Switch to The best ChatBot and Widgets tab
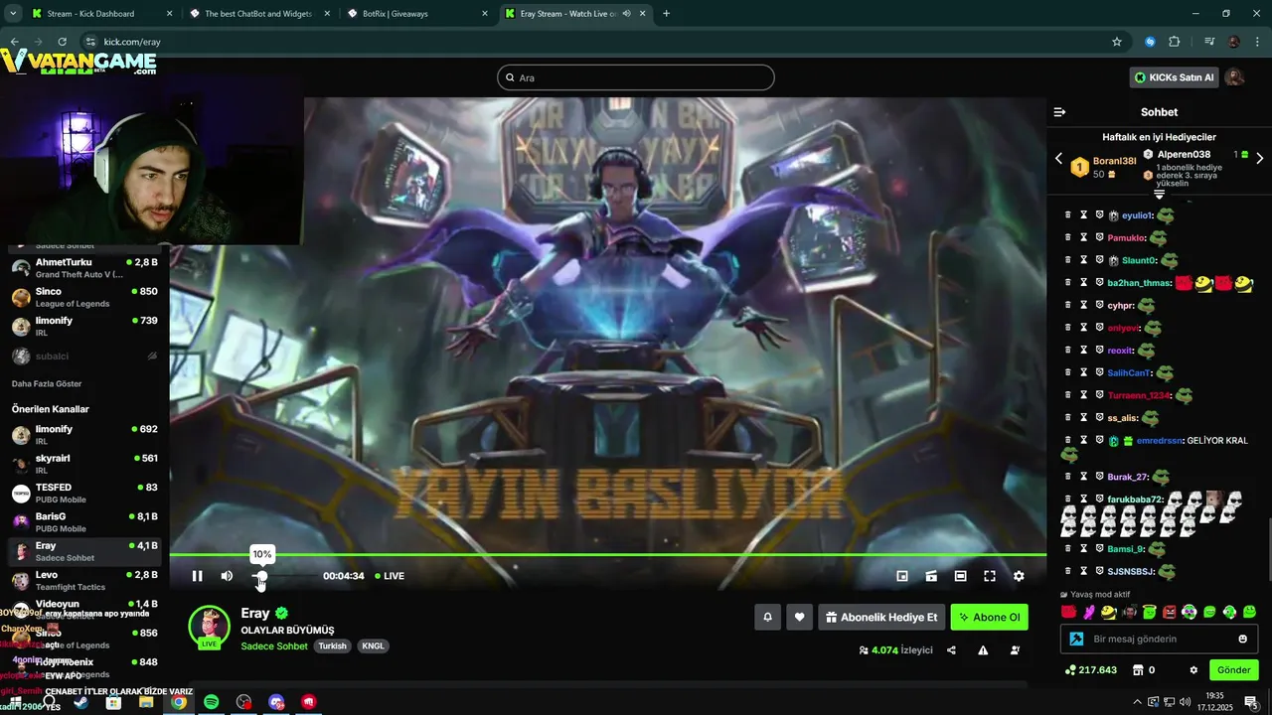This screenshot has height=715, width=1272. [259, 14]
